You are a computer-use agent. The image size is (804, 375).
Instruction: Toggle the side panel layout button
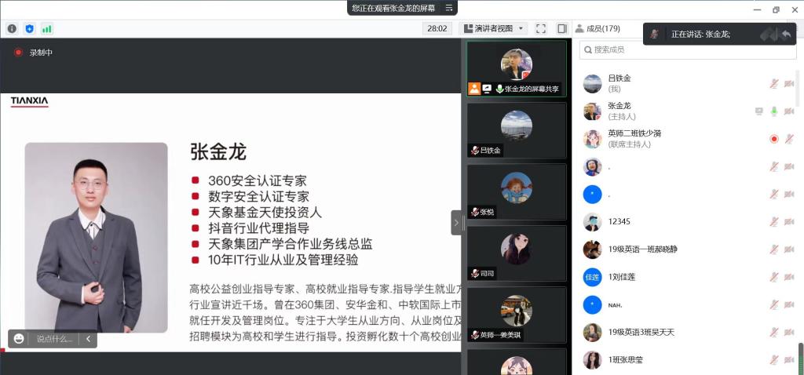click(561, 28)
